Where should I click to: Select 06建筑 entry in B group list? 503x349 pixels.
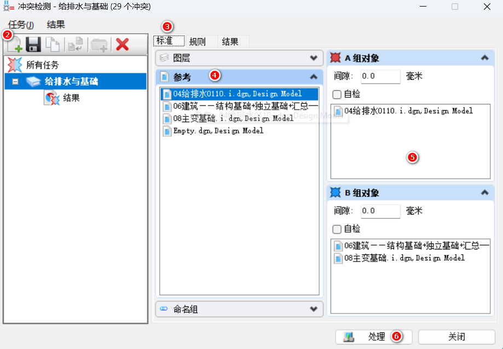pyautogui.click(x=411, y=246)
